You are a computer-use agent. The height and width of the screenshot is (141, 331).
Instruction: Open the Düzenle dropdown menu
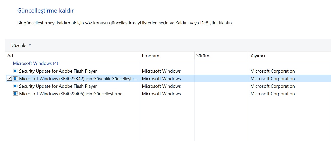pos(18,45)
